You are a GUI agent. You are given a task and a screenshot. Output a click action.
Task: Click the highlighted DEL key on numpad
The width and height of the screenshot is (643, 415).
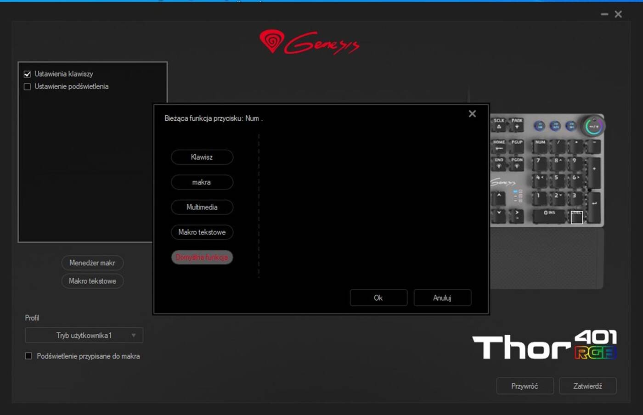point(576,217)
